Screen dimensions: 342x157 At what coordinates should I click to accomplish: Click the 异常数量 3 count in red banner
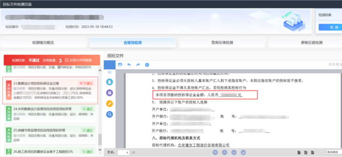pyautogui.click(x=52, y=60)
